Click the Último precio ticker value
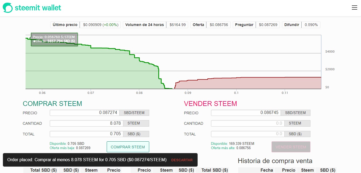Image resolution: width=361 pixels, height=173 pixels. (x=101, y=25)
